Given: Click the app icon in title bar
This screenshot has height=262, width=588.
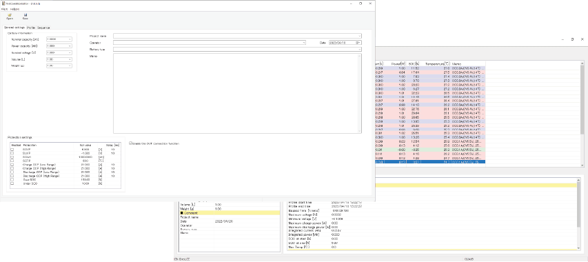Looking at the screenshot, I should click(3, 3).
